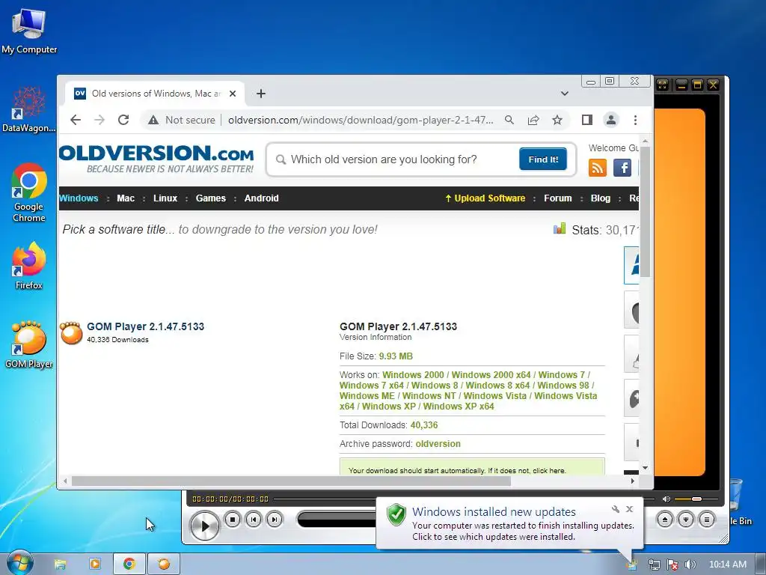Skip to next track in GOM Player
Image resolution: width=766 pixels, height=575 pixels.
coord(275,520)
